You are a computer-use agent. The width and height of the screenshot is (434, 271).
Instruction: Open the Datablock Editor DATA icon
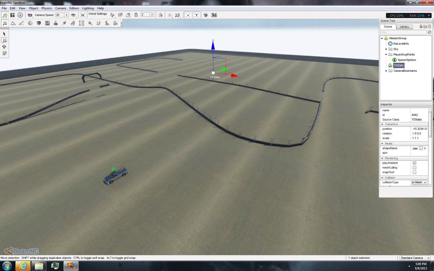(x=47, y=23)
